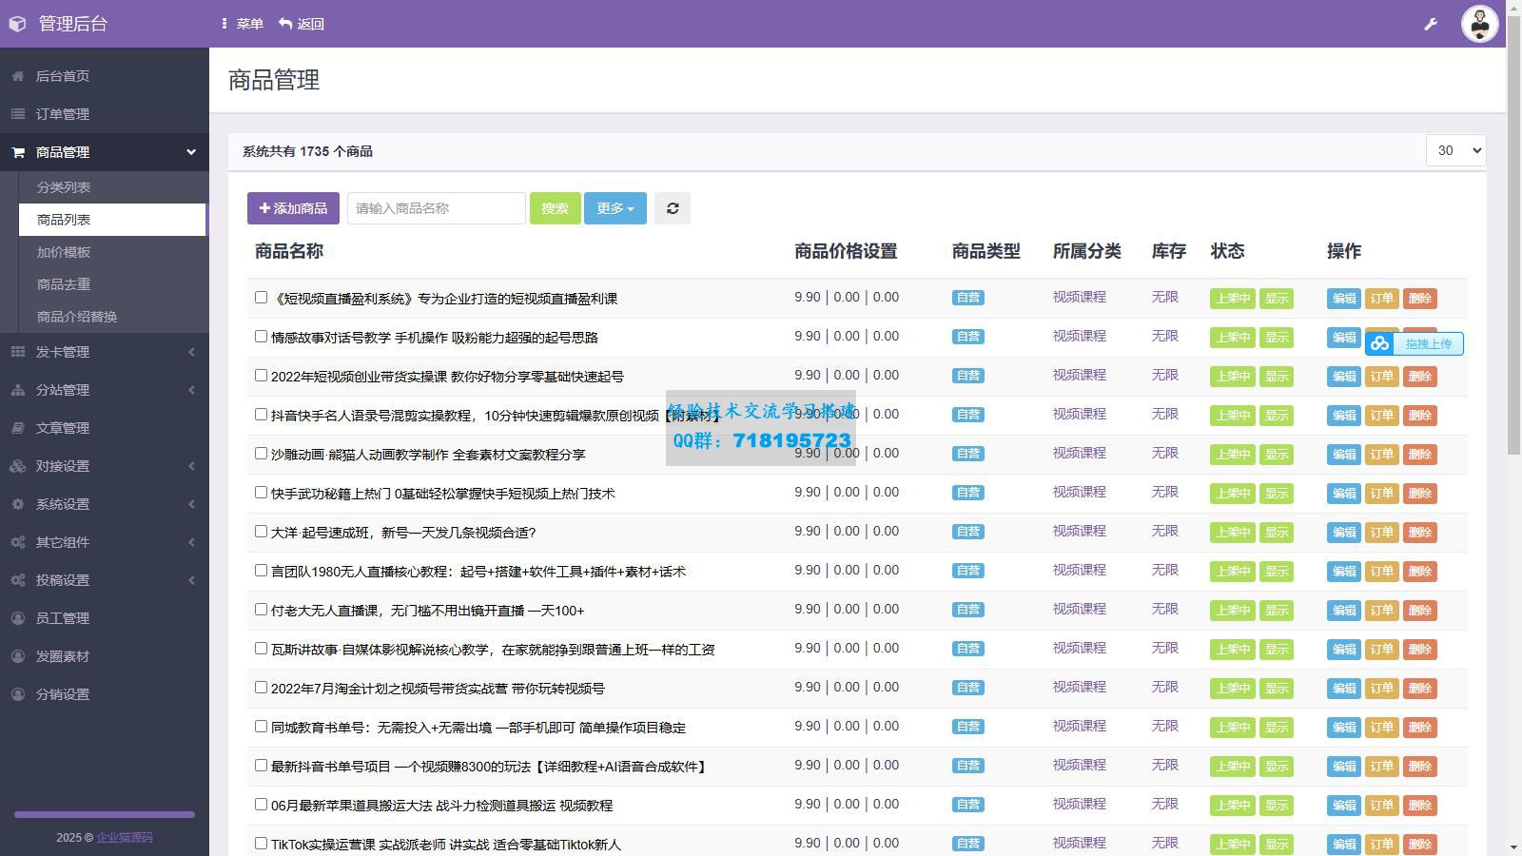Click 自营 tag in 同城教育书单号 row
This screenshot has height=856, width=1522.
click(x=968, y=727)
